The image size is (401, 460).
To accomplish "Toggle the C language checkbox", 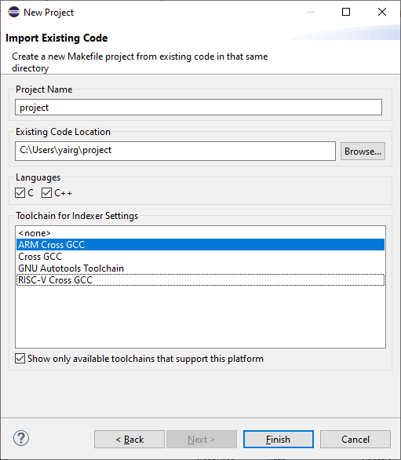I will tap(20, 193).
